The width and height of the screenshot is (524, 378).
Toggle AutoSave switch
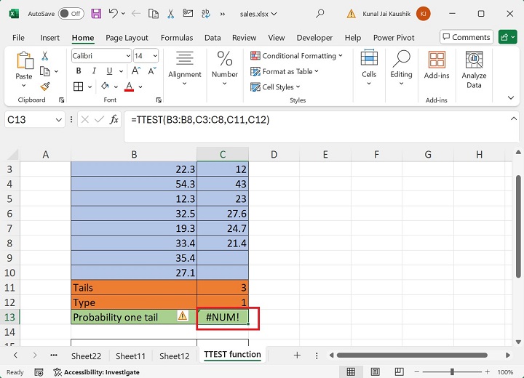pos(71,13)
